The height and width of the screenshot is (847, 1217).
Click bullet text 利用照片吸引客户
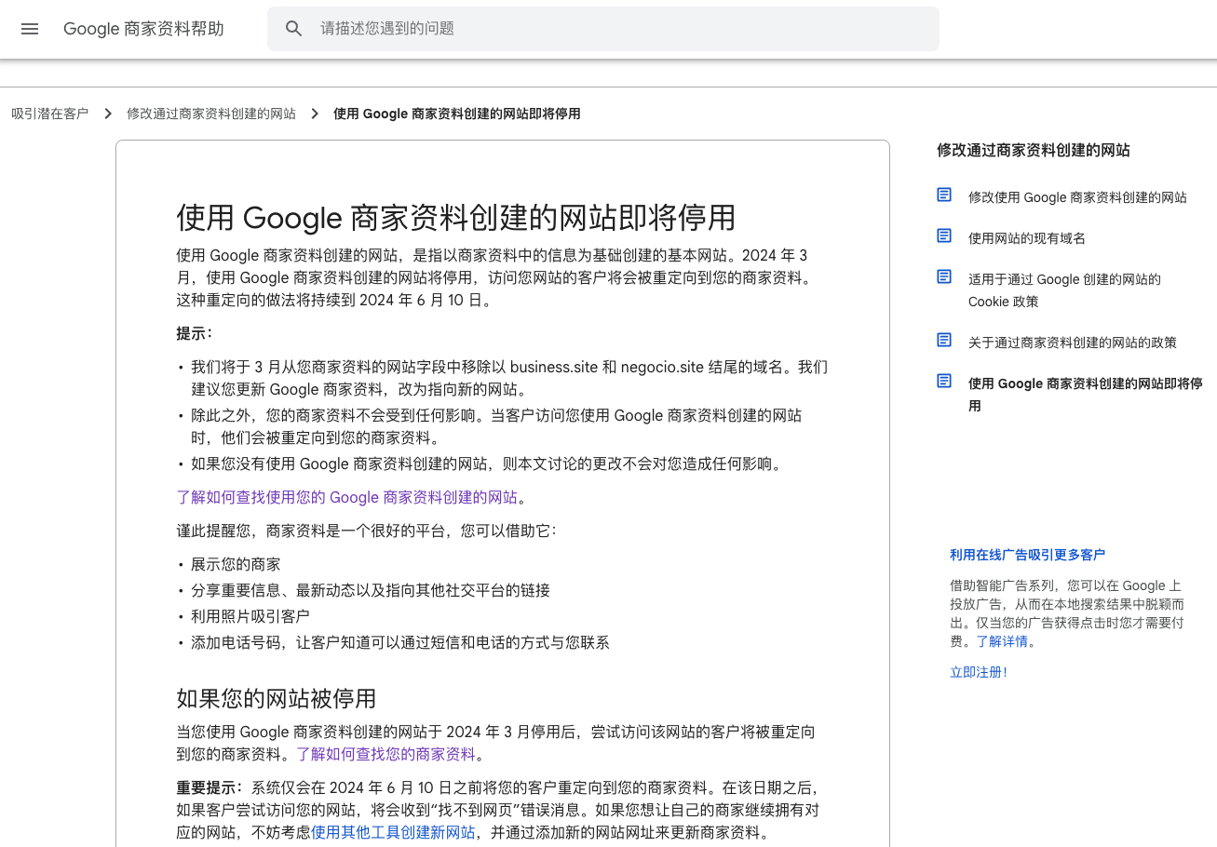click(250, 616)
